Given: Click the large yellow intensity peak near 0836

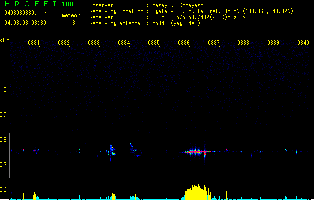Looking at the screenshot, I should tap(197, 192).
